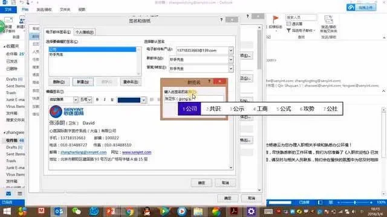Click the Rename signature button
The width and height of the screenshot is (387, 217).
point(131,82)
